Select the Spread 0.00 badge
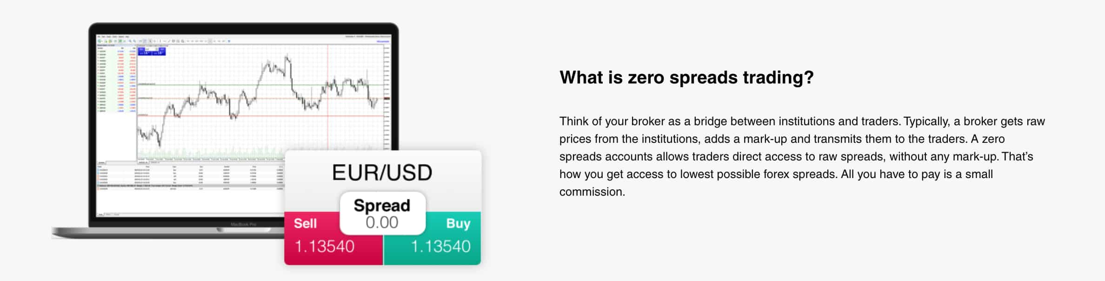Viewport: 1105px width, 281px height. (382, 213)
